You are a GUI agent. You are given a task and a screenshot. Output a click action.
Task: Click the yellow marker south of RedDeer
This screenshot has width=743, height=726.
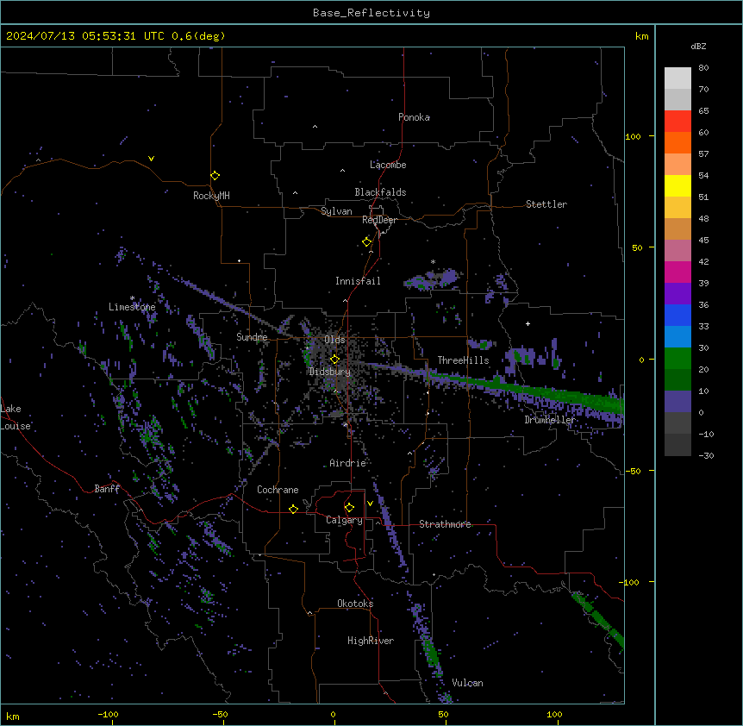click(x=366, y=242)
